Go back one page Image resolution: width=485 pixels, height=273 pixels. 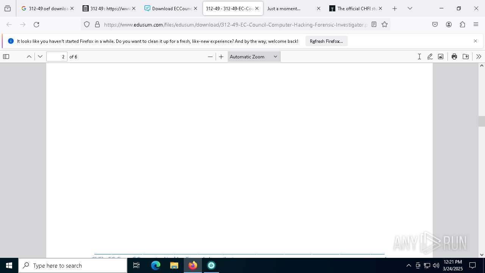tap(9, 25)
